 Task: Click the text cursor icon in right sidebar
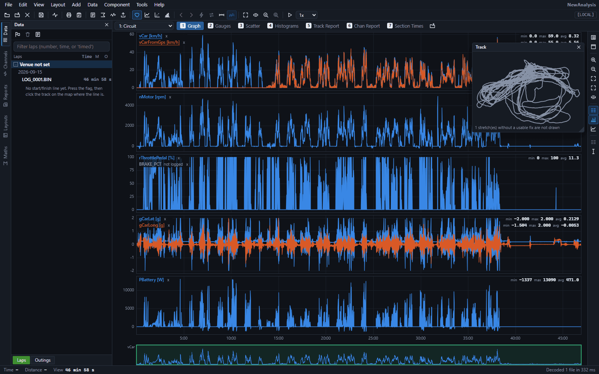pos(593,151)
